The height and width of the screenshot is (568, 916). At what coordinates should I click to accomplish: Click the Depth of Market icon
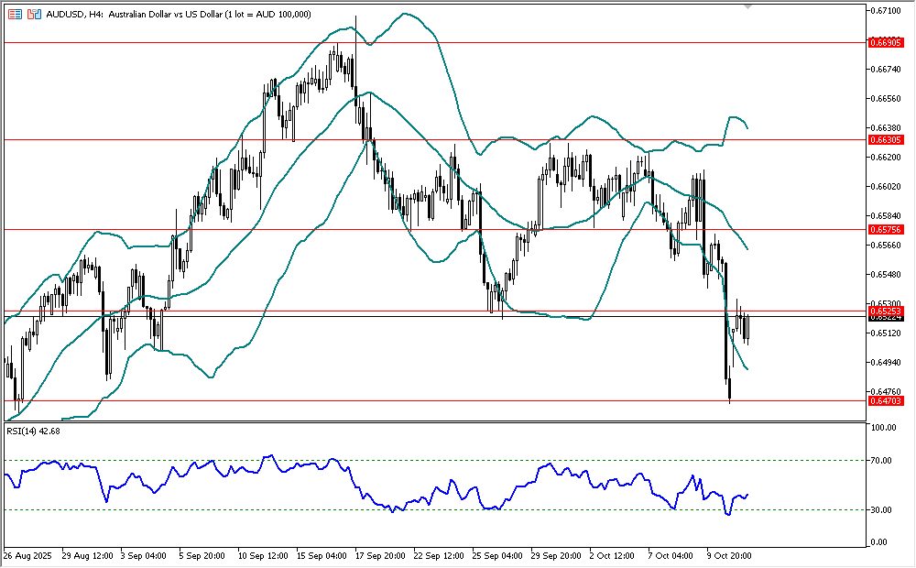[x=16, y=15]
